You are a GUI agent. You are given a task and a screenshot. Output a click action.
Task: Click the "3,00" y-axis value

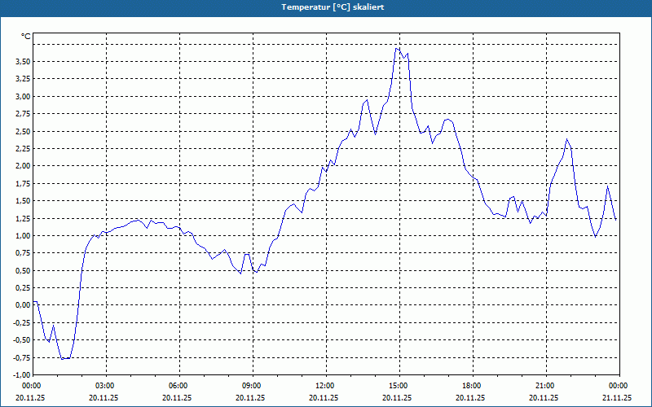(x=23, y=96)
